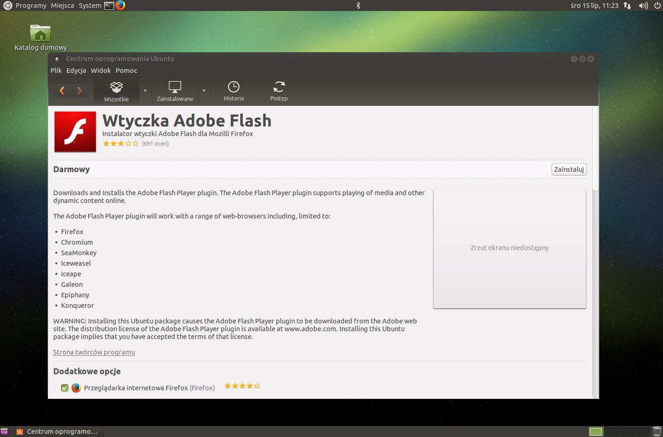Open the Pomoc menu
The width and height of the screenshot is (663, 437).
click(x=127, y=71)
